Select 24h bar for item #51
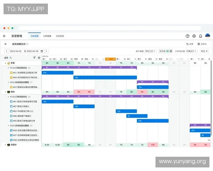Screen dimensions: 213x171 [x=58, y=73]
